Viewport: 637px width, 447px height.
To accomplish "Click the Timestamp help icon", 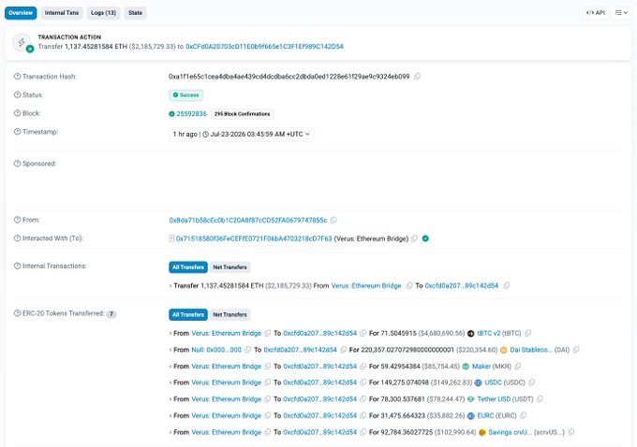I will [17, 132].
